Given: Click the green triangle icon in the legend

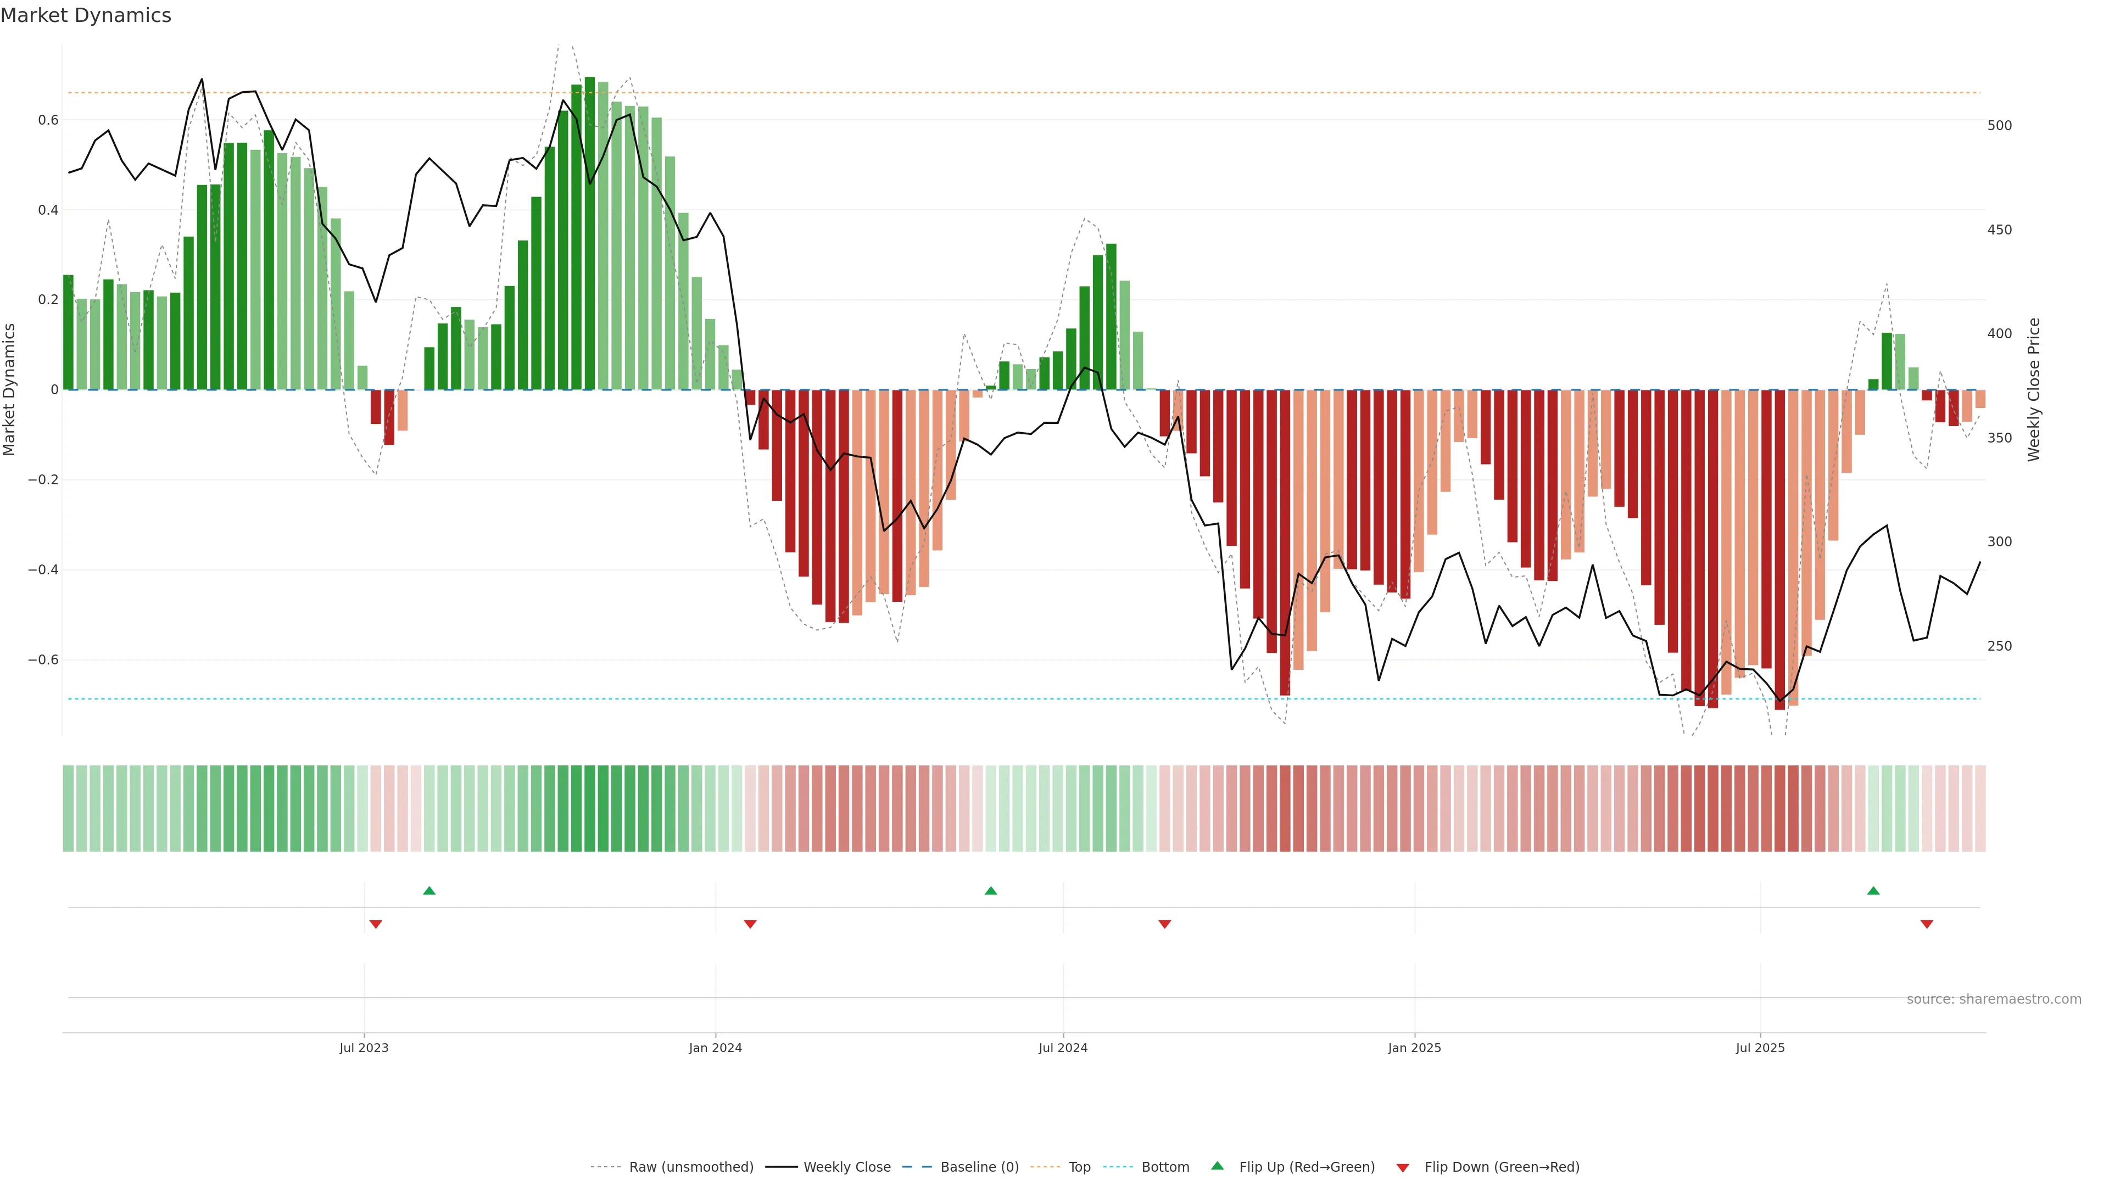Looking at the screenshot, I should (1218, 1166).
